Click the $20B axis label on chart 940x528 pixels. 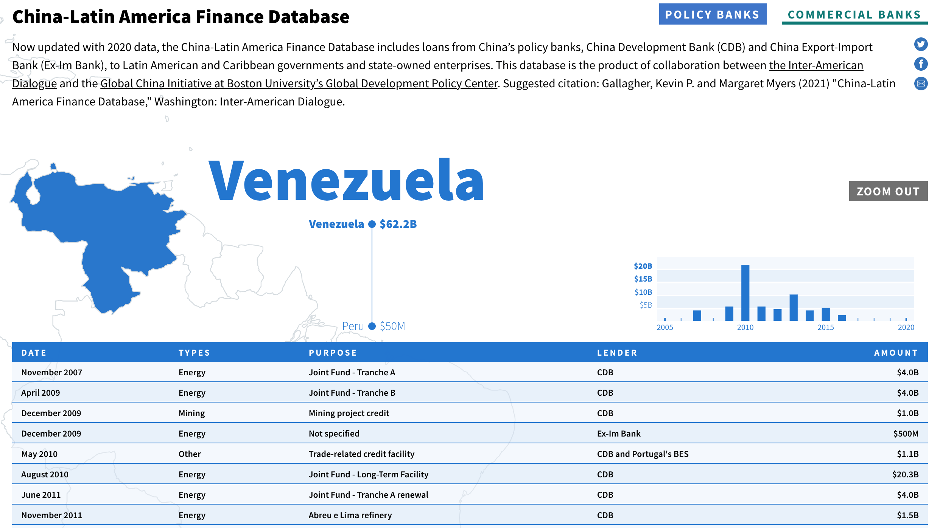[x=643, y=266]
